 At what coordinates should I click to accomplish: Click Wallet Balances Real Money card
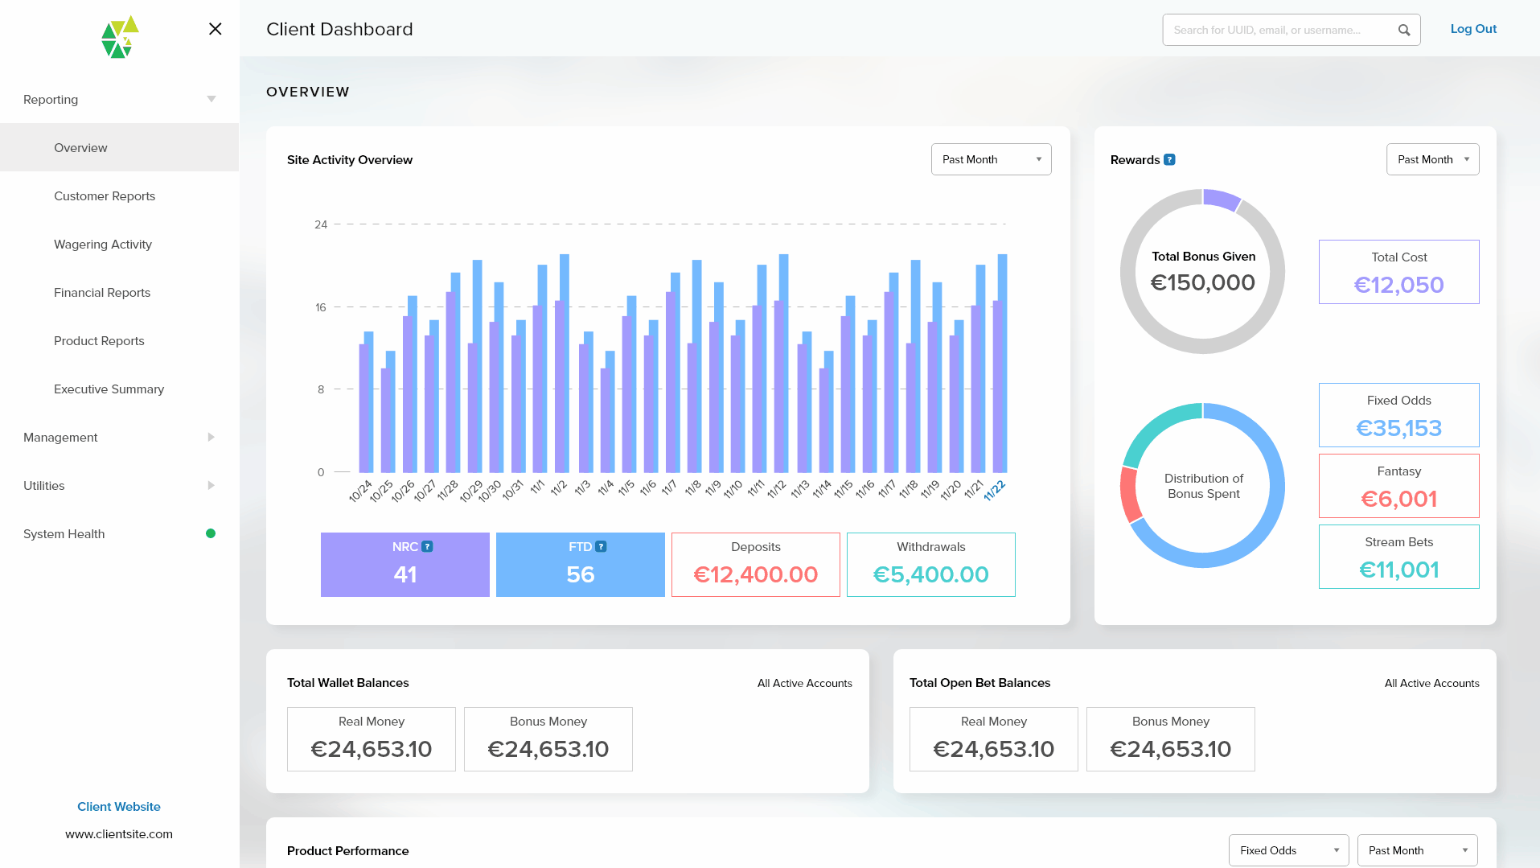[372, 739]
